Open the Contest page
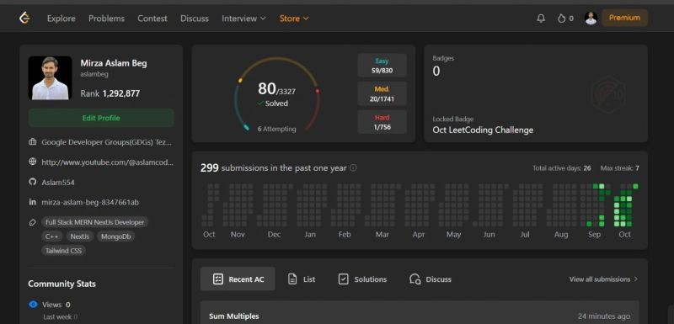The width and height of the screenshot is (674, 324). 152,19
